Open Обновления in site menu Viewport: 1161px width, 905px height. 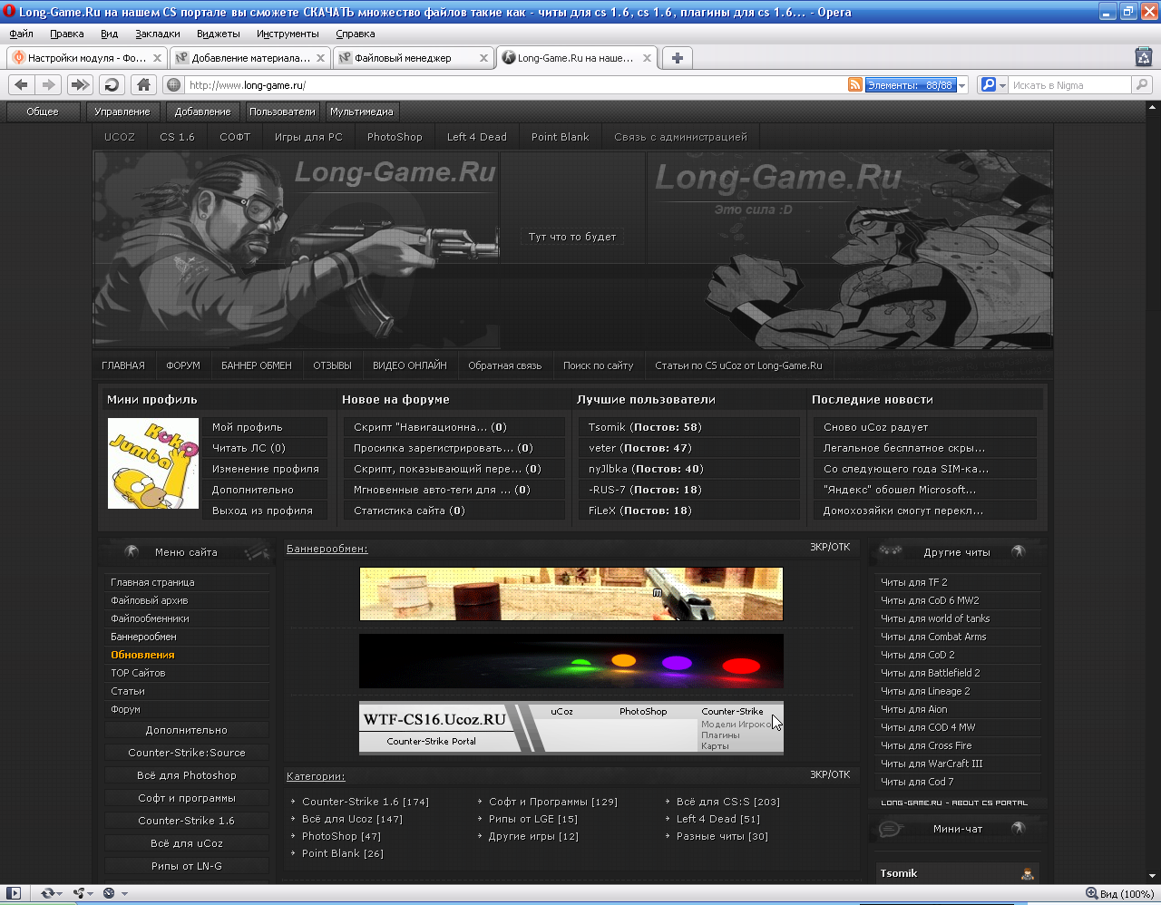coord(142,655)
